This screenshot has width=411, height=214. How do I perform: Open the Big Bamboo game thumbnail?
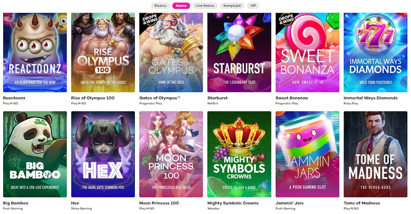[x=35, y=154]
